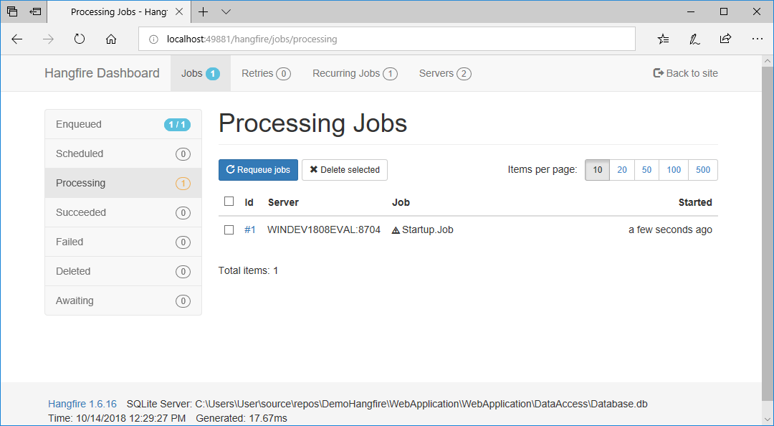Click the site information icon in address bar

[x=153, y=39]
